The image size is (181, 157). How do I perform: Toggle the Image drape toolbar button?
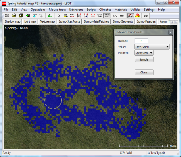(107, 15)
